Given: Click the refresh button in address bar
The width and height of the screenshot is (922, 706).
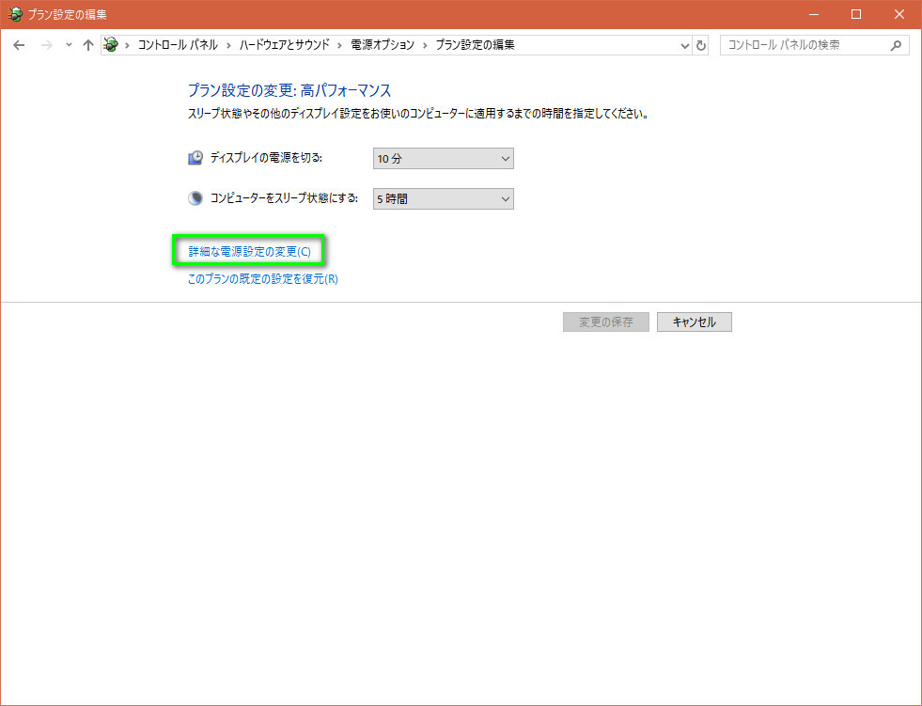Looking at the screenshot, I should 701,45.
